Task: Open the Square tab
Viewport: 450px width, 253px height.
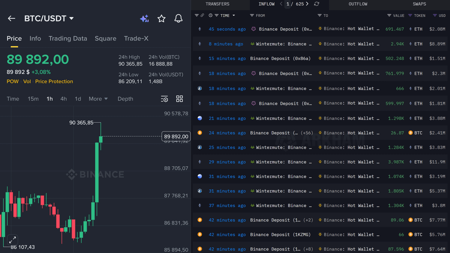Action: click(x=105, y=38)
